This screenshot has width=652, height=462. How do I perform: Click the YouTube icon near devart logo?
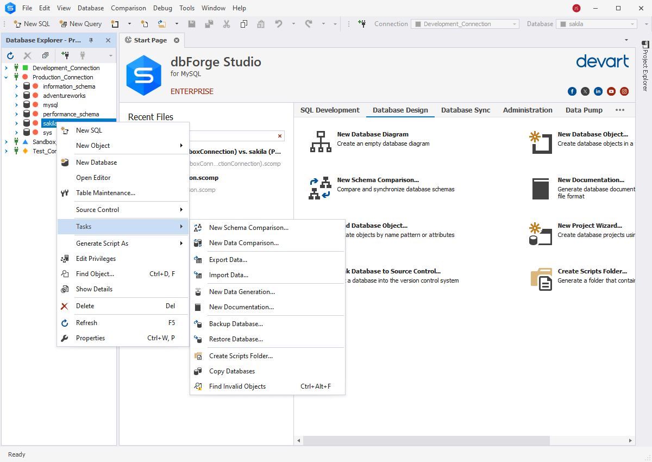click(611, 91)
